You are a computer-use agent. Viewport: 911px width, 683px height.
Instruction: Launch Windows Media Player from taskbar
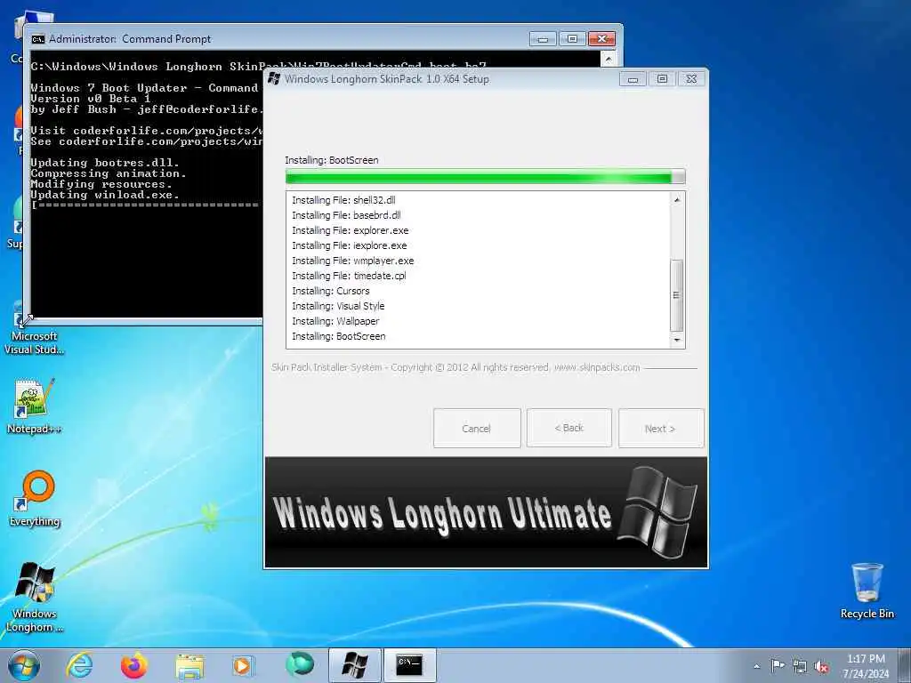point(242,665)
